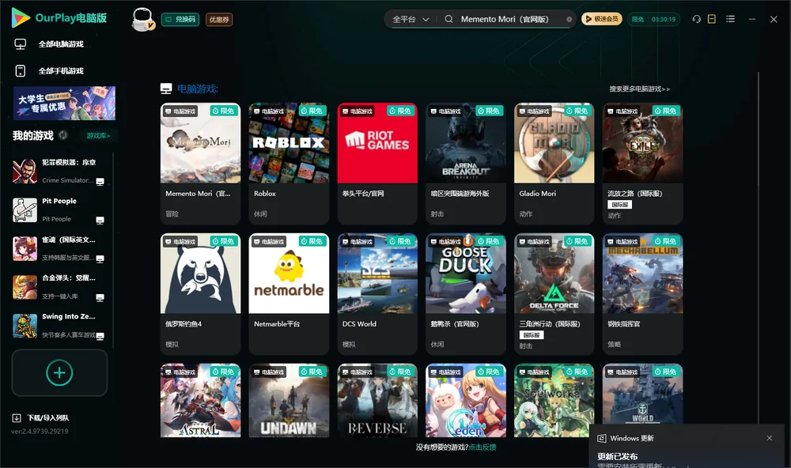This screenshot has width=791, height=468.
Task: Open 犯罪模拟器 Crime Simulator entry
Action: (59, 171)
